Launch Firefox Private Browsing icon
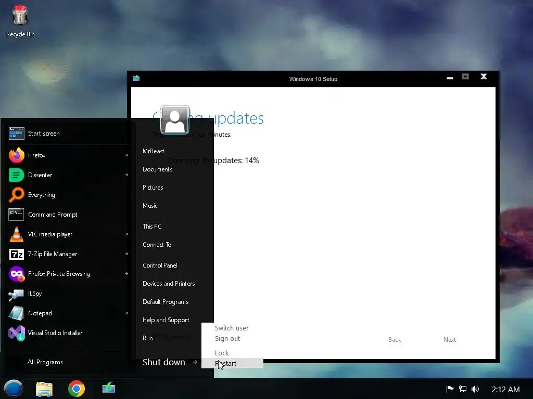 (x=16, y=274)
